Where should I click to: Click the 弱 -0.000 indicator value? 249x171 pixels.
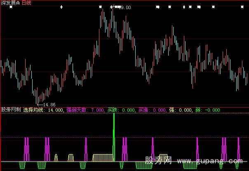coord(208,110)
